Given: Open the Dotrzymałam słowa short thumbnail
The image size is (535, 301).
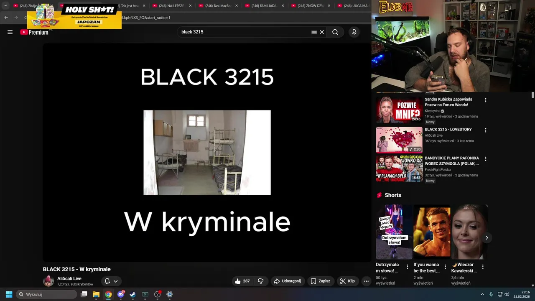Looking at the screenshot, I should (394, 232).
